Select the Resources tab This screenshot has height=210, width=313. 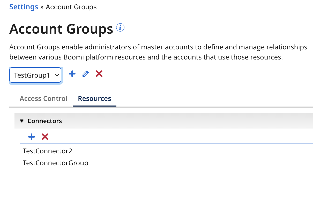pyautogui.click(x=94, y=99)
